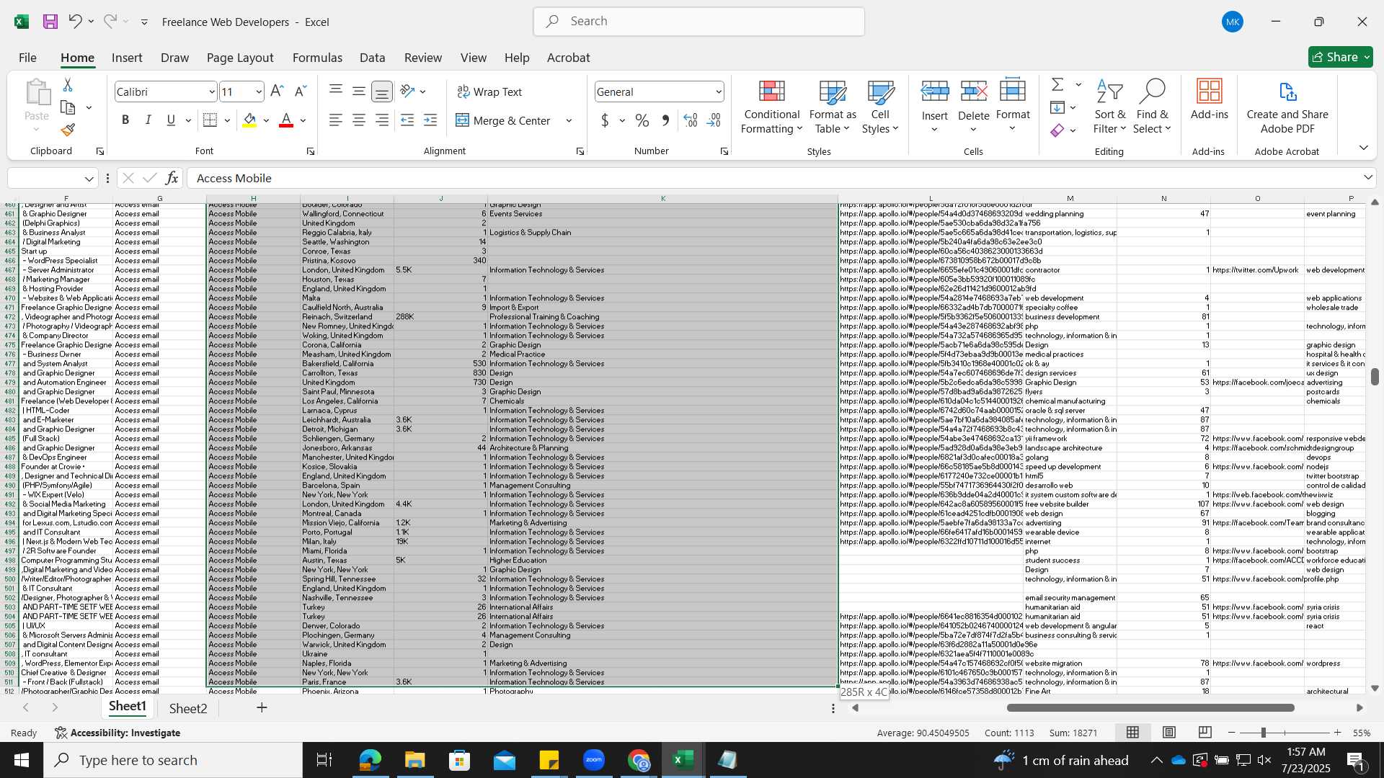The height and width of the screenshot is (778, 1384).
Task: Open the Review ribbon tab
Action: point(422,58)
